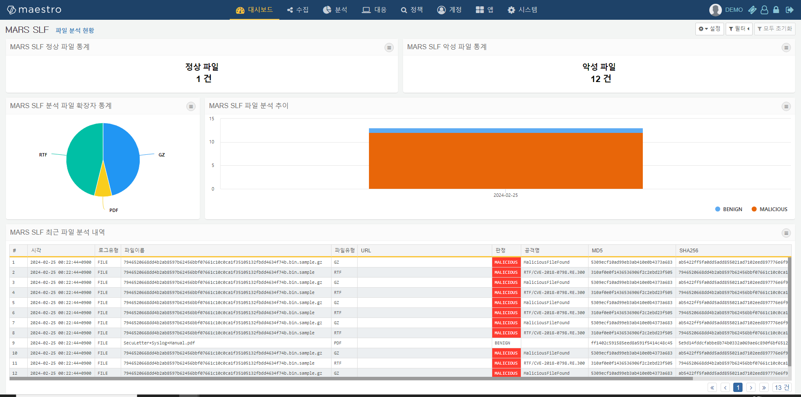The image size is (801, 397).
Task: Sort by the 파일유형 column header
Action: click(345, 250)
